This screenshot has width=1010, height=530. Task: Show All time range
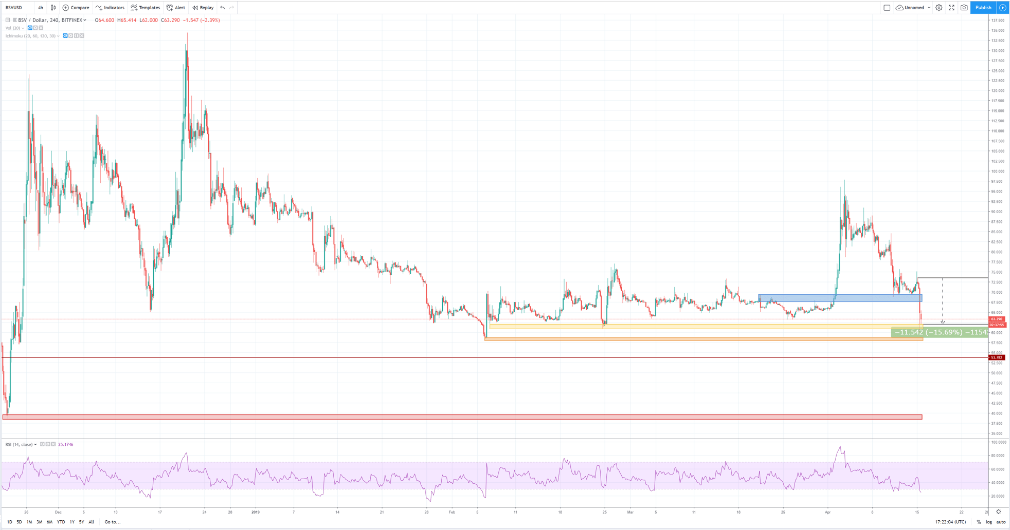pyautogui.click(x=91, y=522)
